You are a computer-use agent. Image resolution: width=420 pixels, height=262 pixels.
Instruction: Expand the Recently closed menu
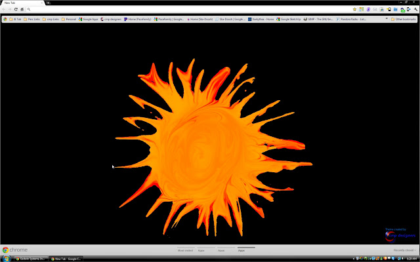click(x=405, y=250)
